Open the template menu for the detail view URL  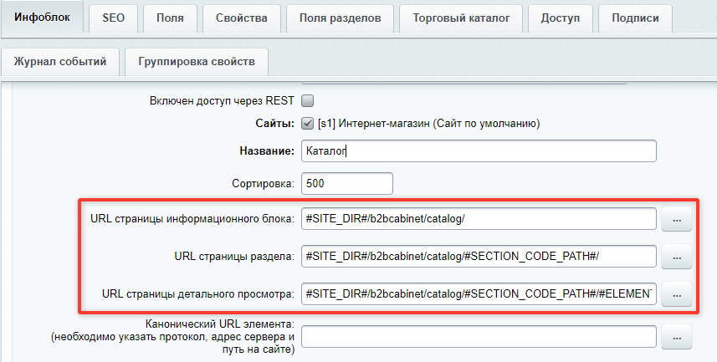pyautogui.click(x=677, y=294)
